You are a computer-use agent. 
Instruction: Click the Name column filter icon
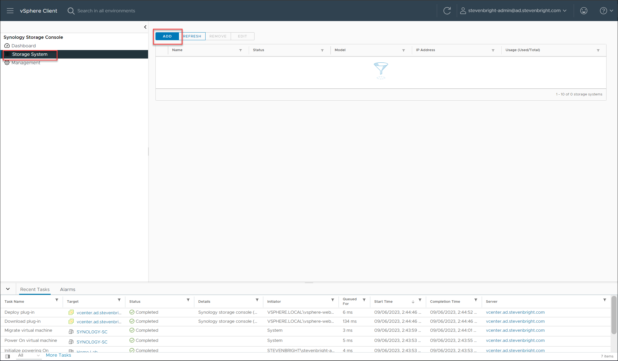click(241, 50)
